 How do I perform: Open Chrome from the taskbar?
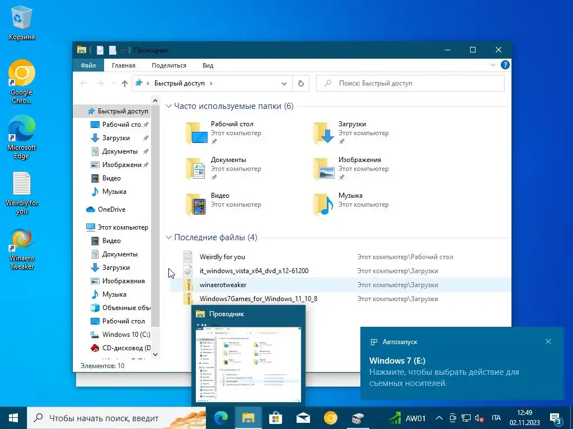point(330,418)
